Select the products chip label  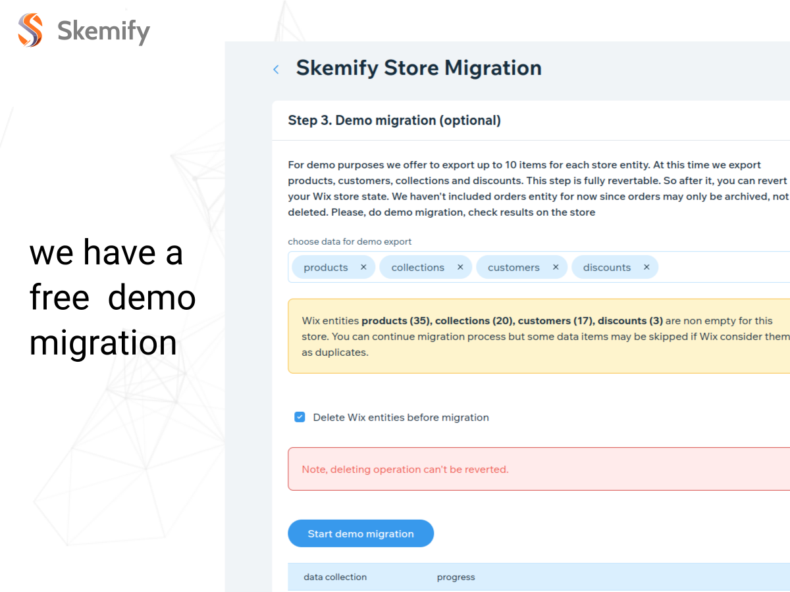[x=326, y=267]
